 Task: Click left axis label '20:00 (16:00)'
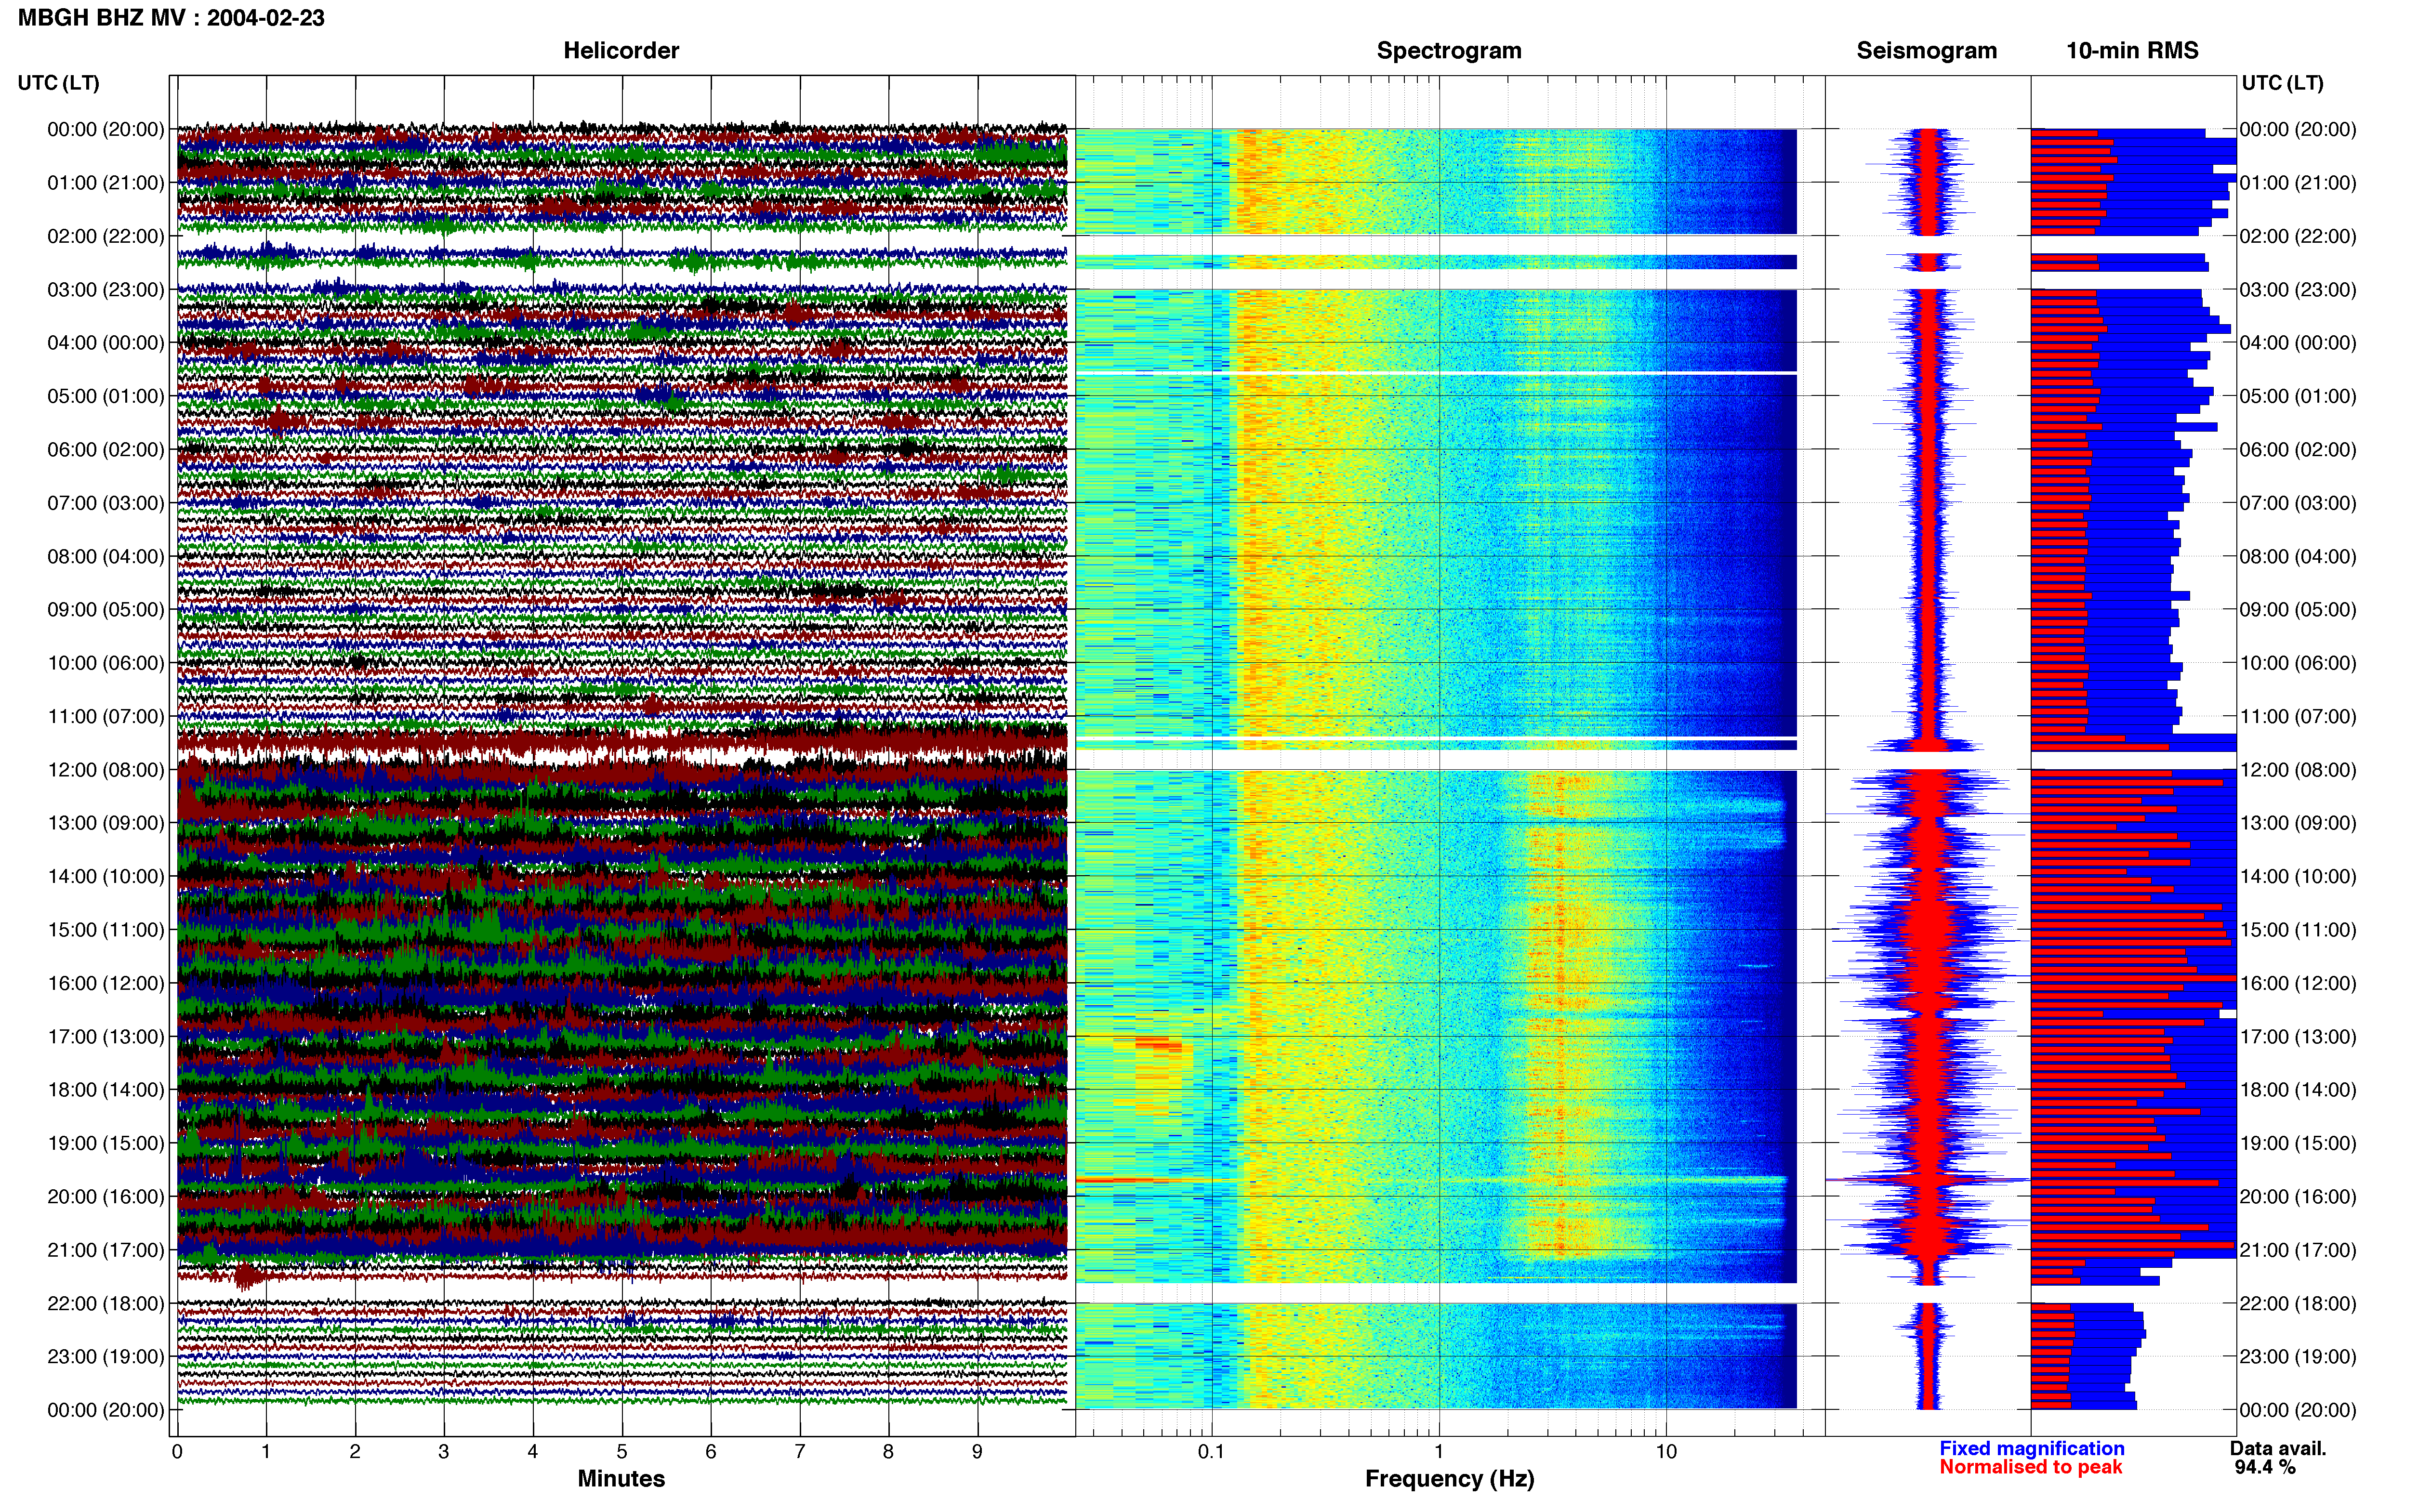point(106,1196)
